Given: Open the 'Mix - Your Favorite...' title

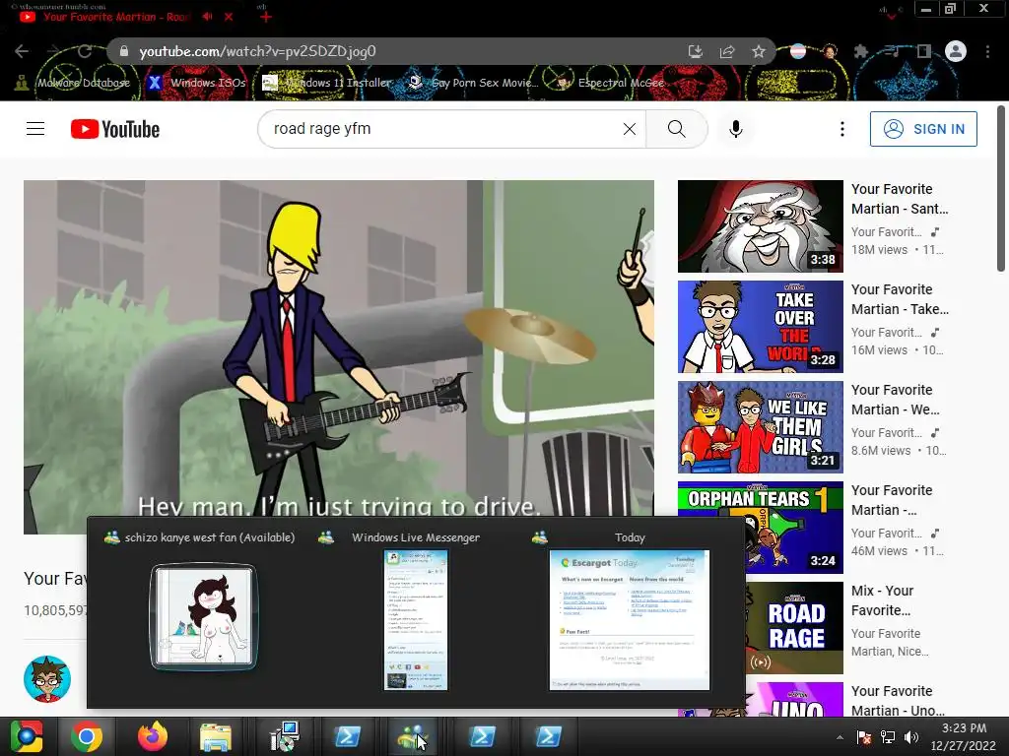Looking at the screenshot, I should [x=882, y=600].
